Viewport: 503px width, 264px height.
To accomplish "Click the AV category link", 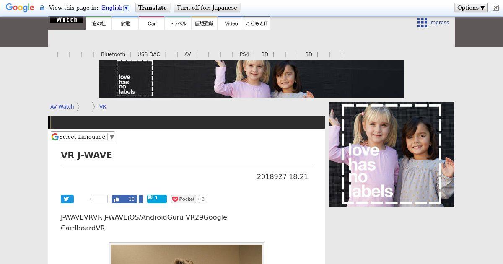I will point(188,54).
